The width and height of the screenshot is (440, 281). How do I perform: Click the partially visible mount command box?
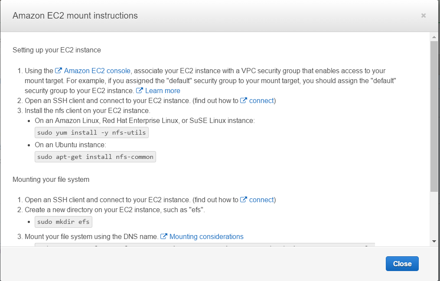(x=205, y=245)
